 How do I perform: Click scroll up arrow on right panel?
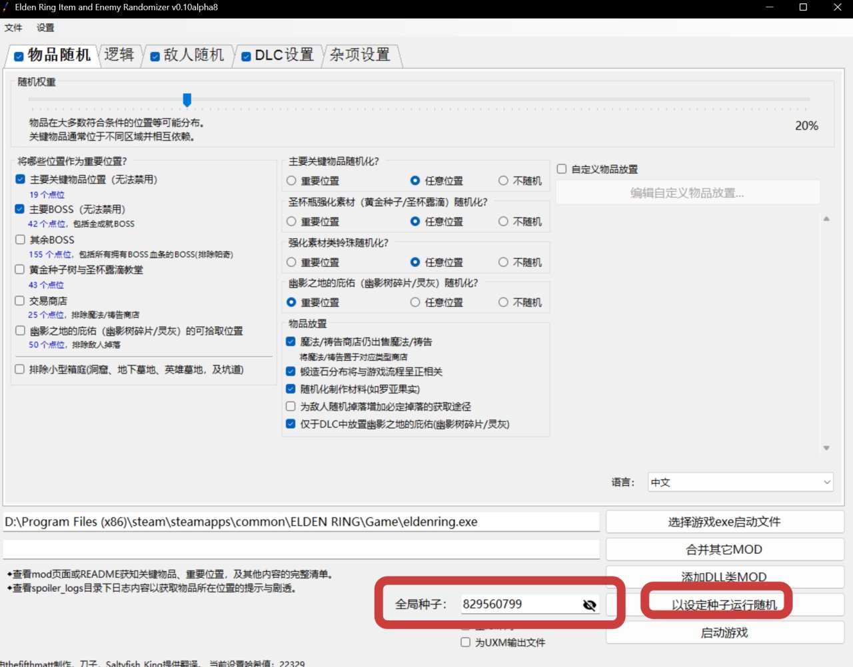[826, 218]
